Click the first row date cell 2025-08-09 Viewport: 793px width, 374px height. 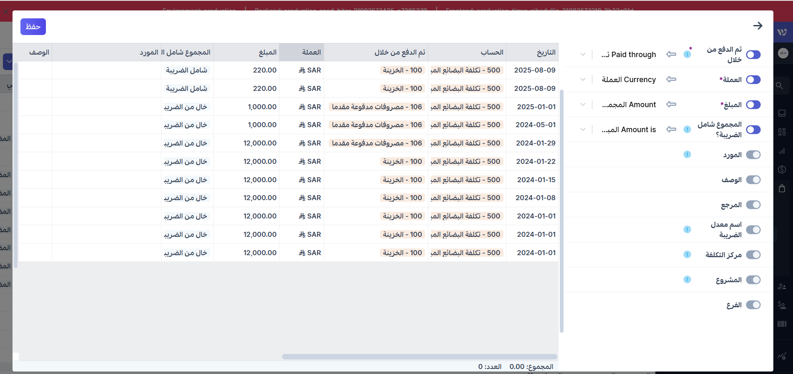tap(534, 70)
